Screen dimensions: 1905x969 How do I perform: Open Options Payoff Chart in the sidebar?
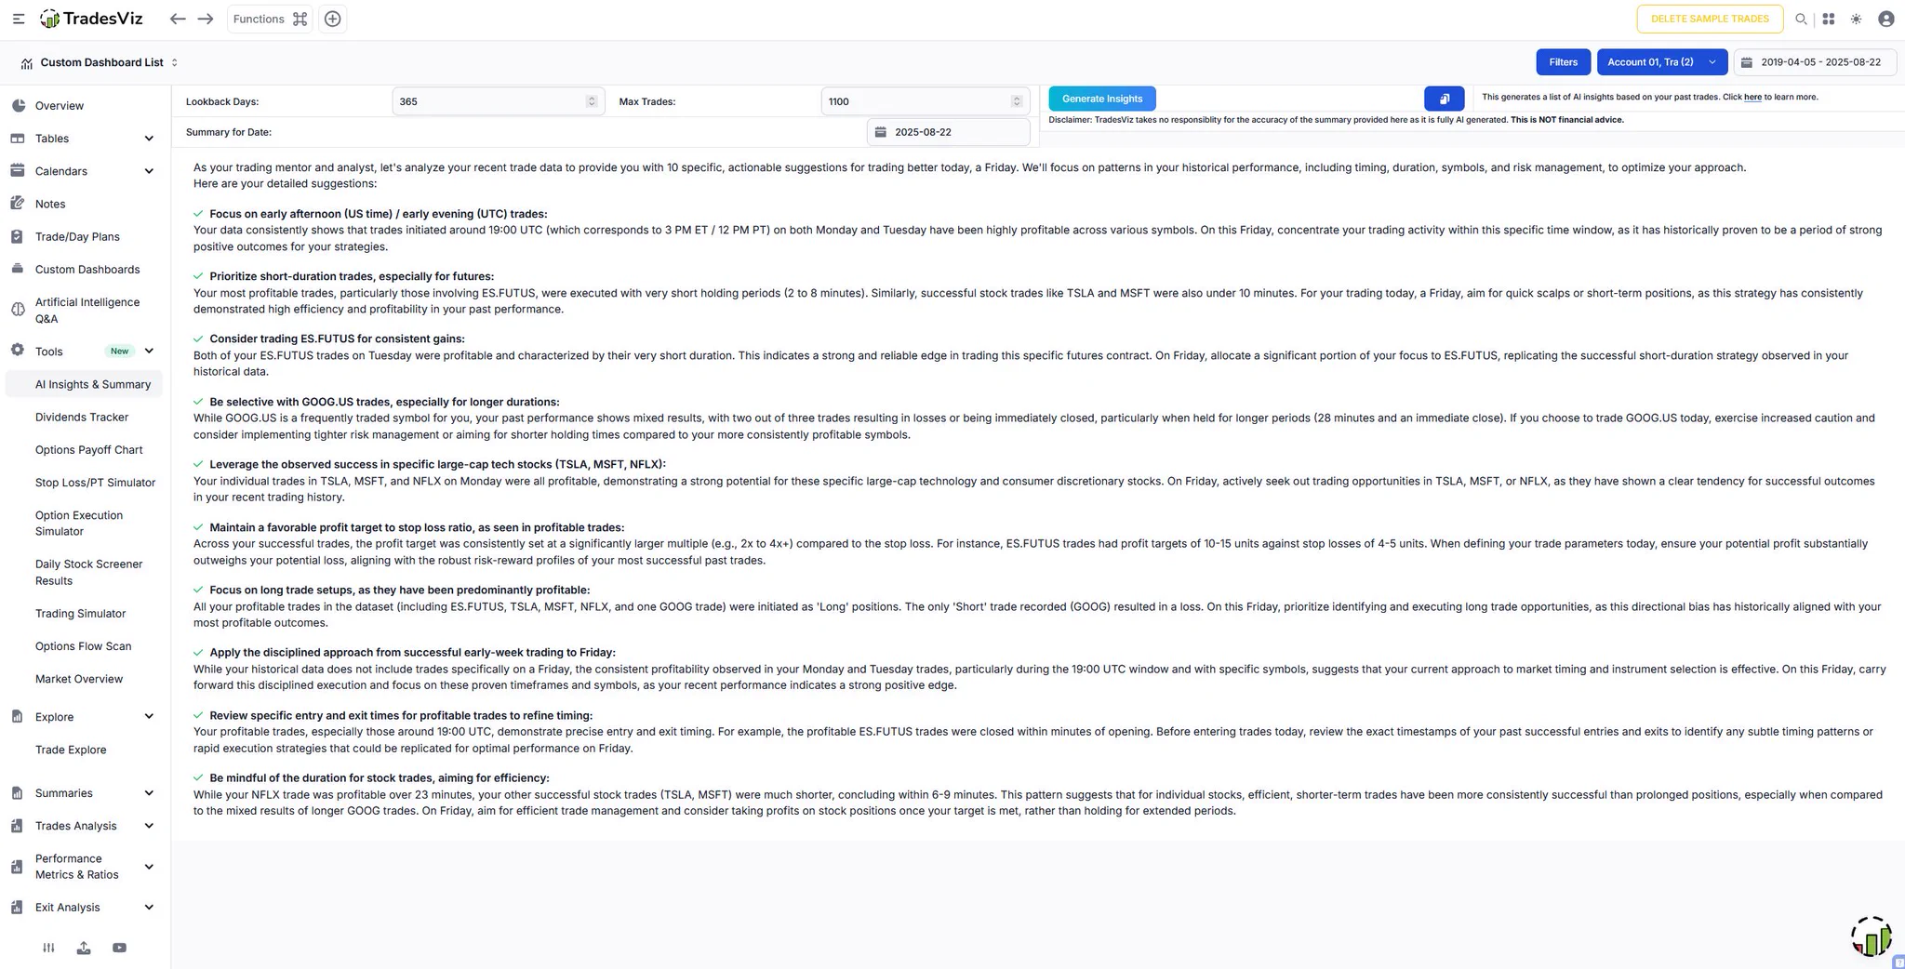(88, 450)
